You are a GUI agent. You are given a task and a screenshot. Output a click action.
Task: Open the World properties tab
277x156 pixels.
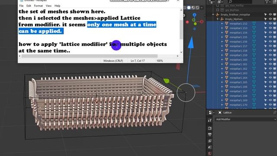[x=209, y=153]
